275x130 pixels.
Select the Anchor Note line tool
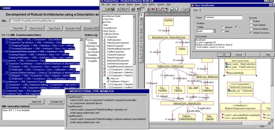(x=141, y=27)
